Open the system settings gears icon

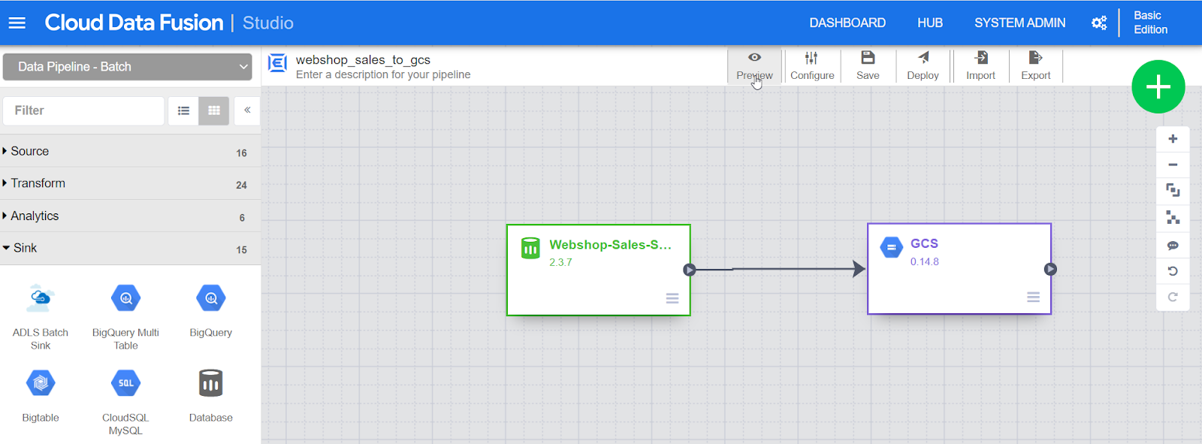[1098, 23]
